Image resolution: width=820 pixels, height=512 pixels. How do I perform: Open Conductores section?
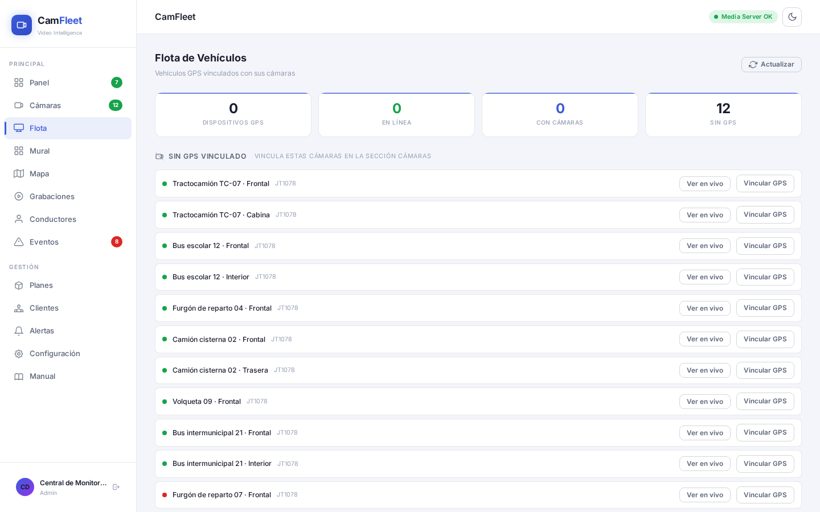[68, 219]
